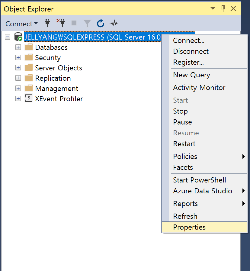Viewport: 250px width, 271px height.
Task: Click the Databases folder icon
Action: pyautogui.click(x=29, y=47)
